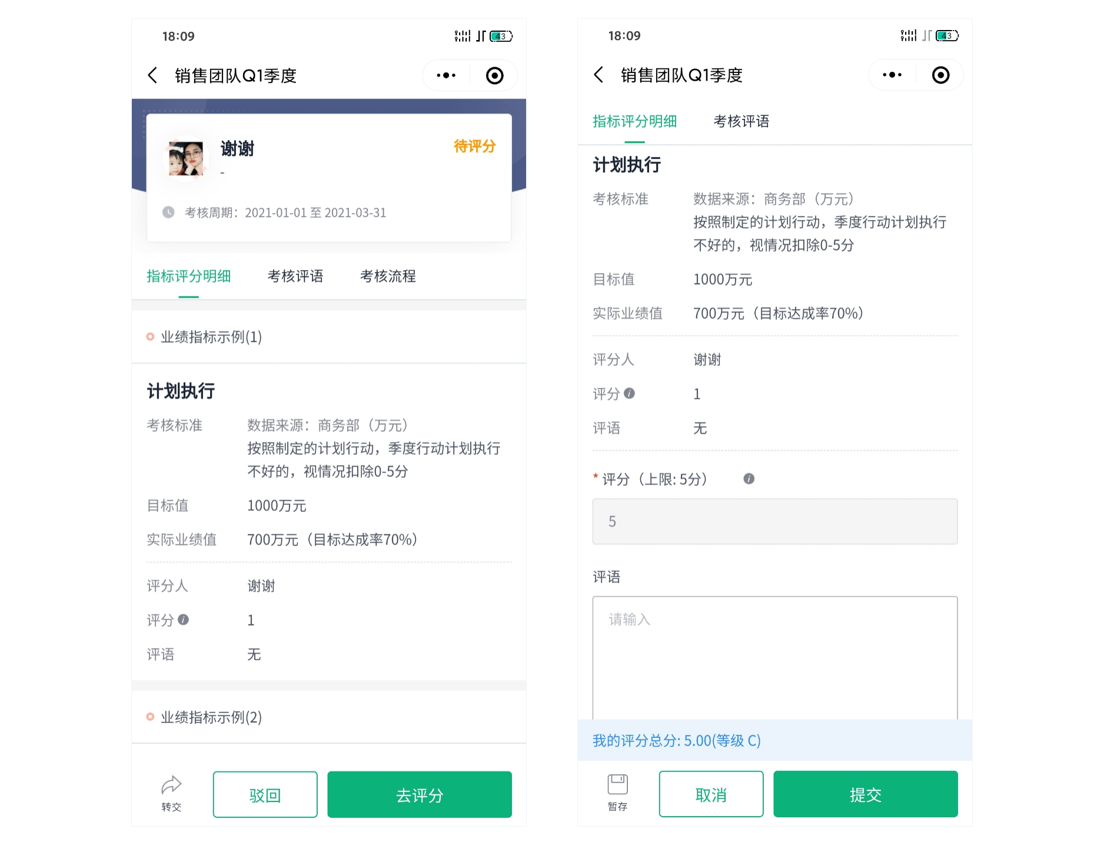Screen dimensions: 1104x845
Task: Go back using right screen arrow
Action: 598,75
